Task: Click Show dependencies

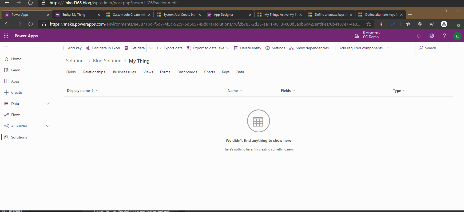Action: (309, 48)
